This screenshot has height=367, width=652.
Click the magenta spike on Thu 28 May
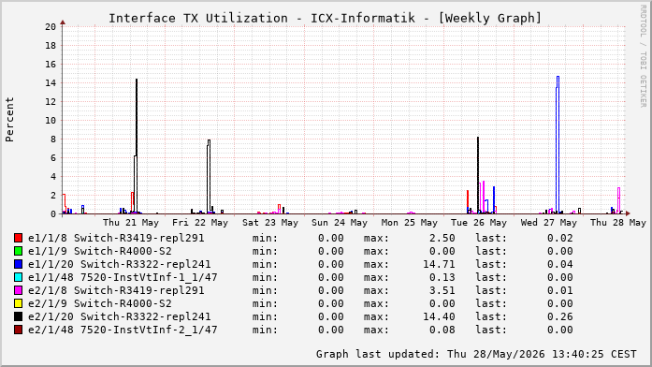(x=618, y=200)
